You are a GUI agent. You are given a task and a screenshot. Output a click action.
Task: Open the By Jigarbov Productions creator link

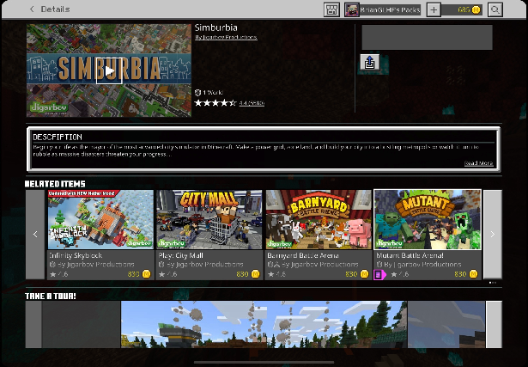[225, 37]
